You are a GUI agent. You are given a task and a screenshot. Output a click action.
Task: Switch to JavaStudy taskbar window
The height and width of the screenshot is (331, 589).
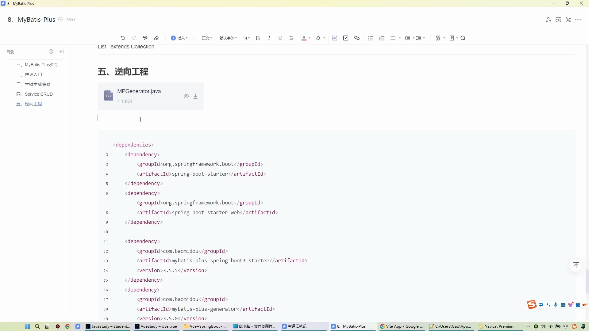[x=108, y=326]
